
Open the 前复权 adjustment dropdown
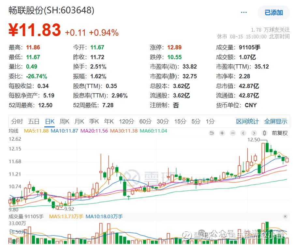point(280,133)
